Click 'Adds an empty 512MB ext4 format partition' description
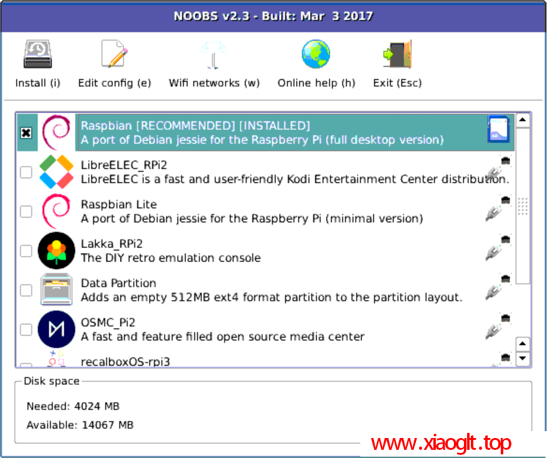Image resolution: width=547 pixels, height=458 pixels. (272, 297)
